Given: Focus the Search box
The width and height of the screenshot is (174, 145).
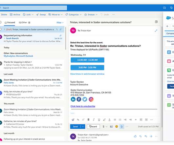Looking at the screenshot, I should [33, 8].
